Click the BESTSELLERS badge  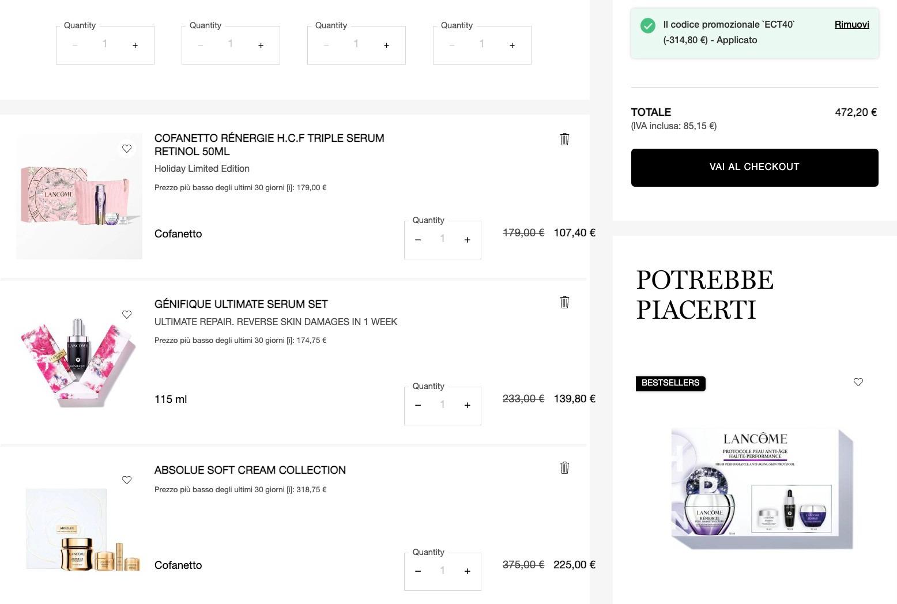[670, 383]
